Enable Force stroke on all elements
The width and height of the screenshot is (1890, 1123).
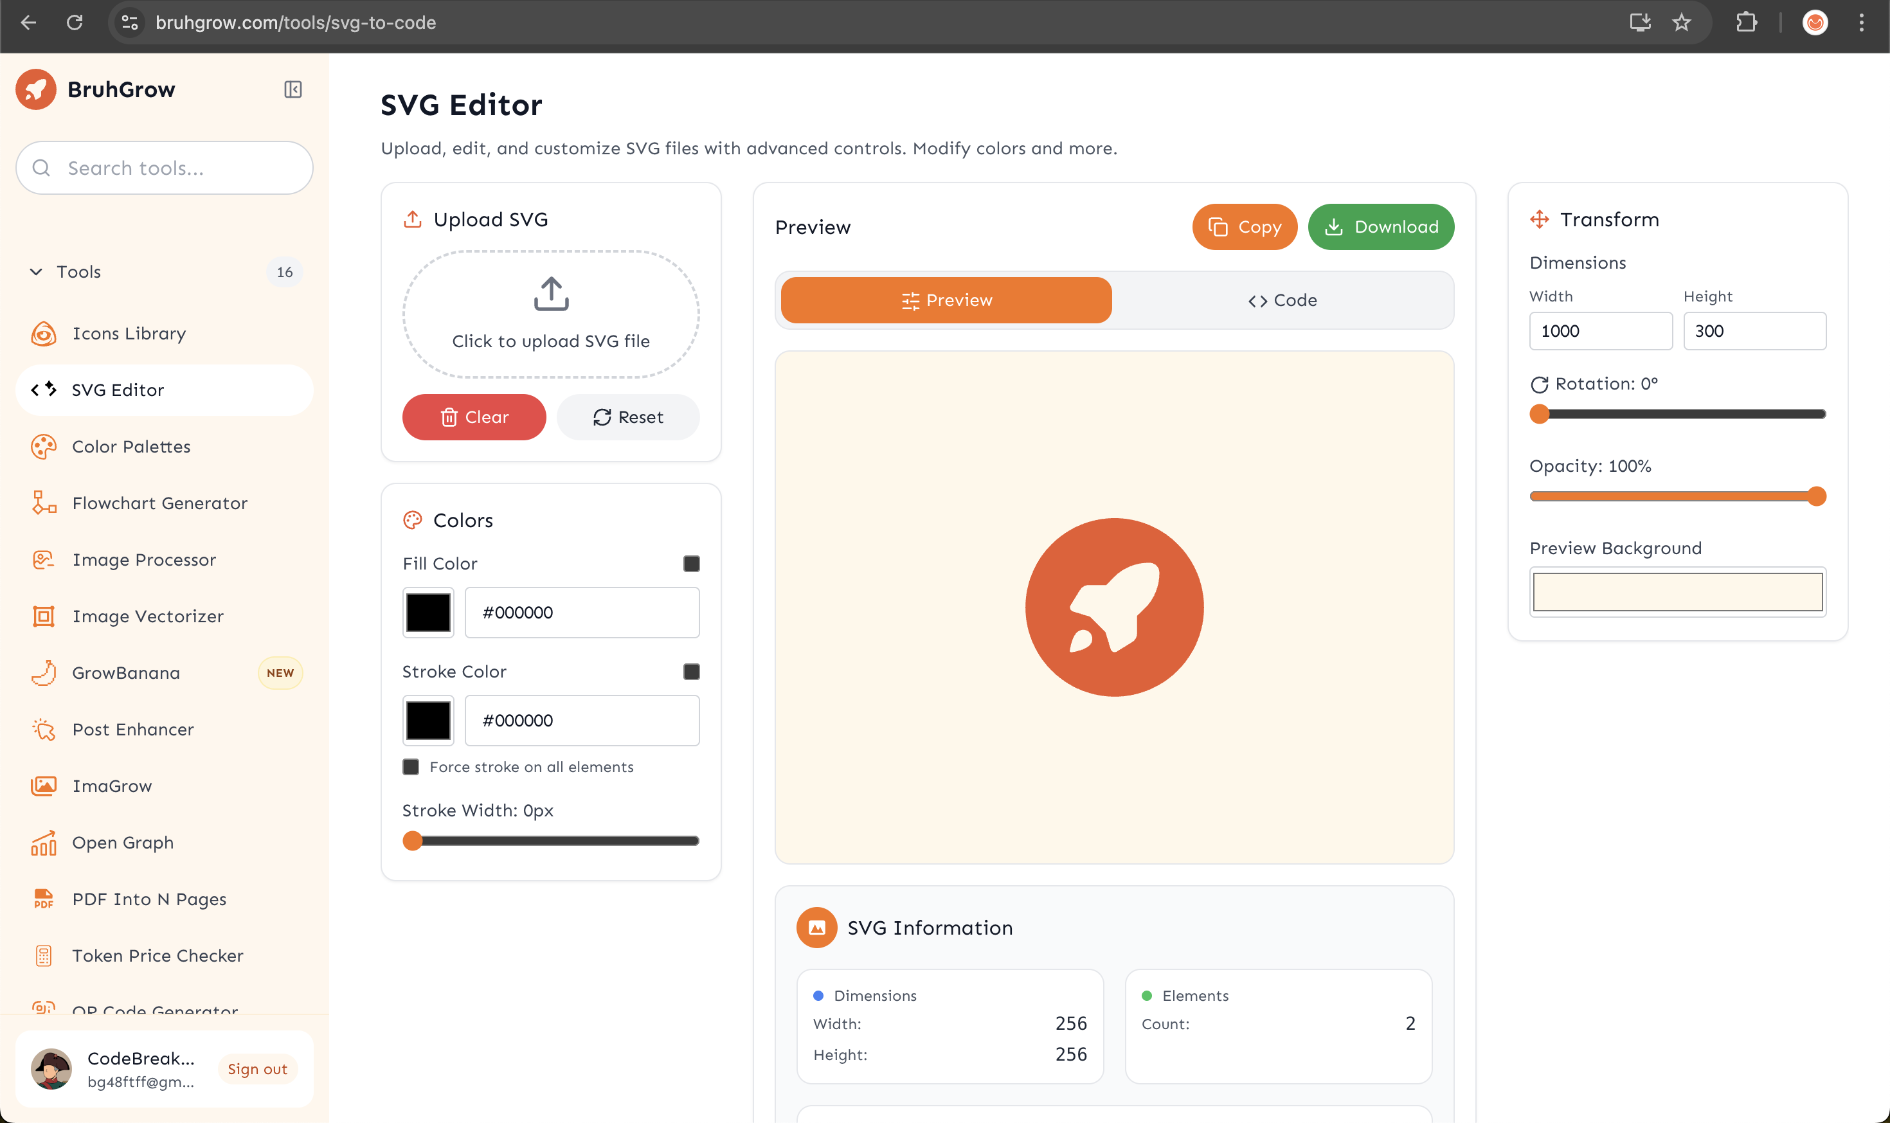411,768
